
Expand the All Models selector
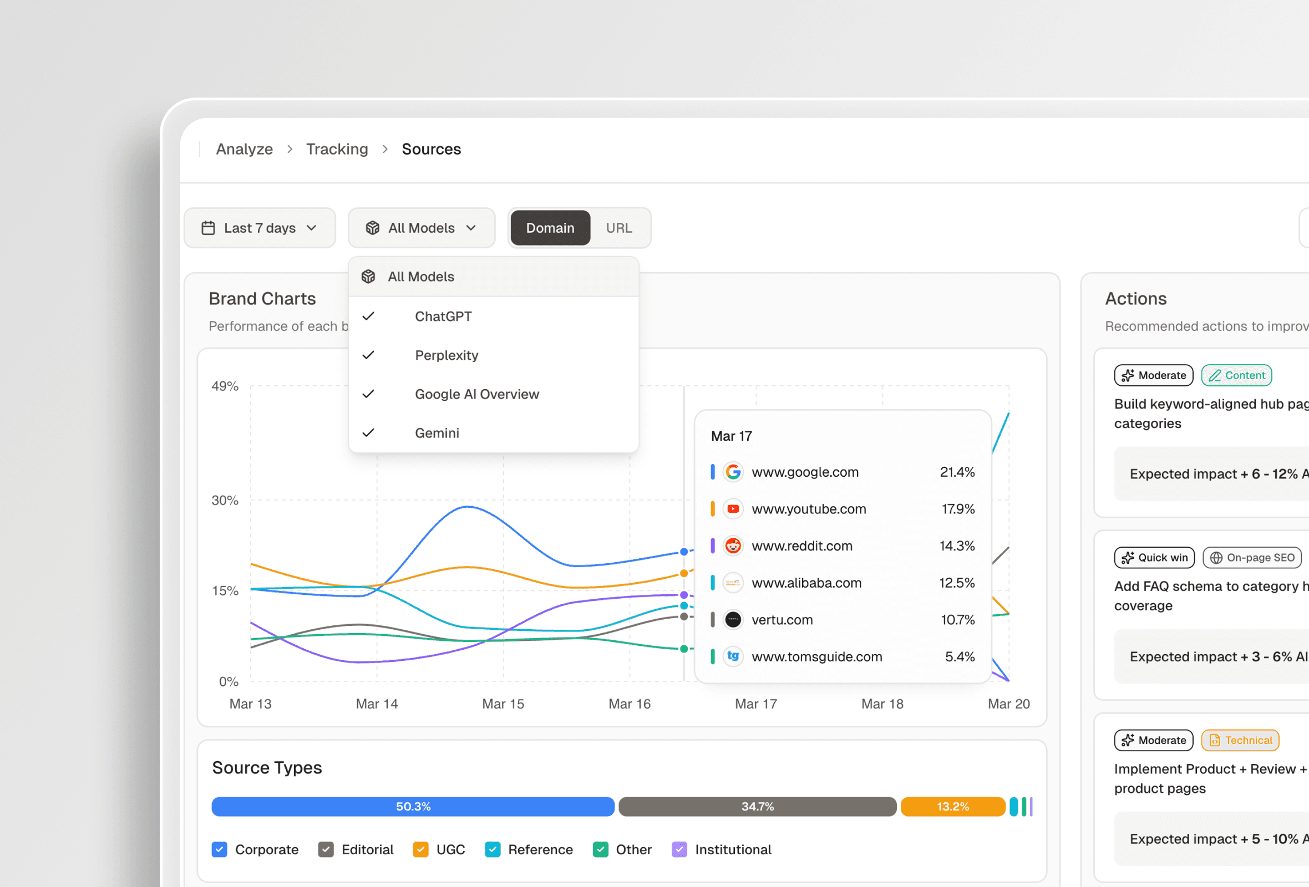pyautogui.click(x=422, y=228)
